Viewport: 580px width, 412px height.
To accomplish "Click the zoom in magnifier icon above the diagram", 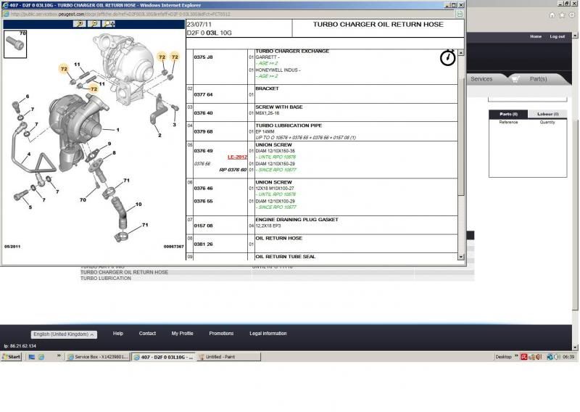I will click(x=80, y=24).
